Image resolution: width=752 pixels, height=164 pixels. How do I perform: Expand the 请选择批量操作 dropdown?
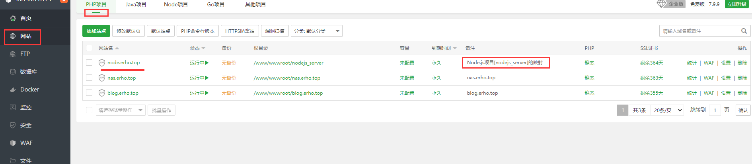[x=121, y=110]
